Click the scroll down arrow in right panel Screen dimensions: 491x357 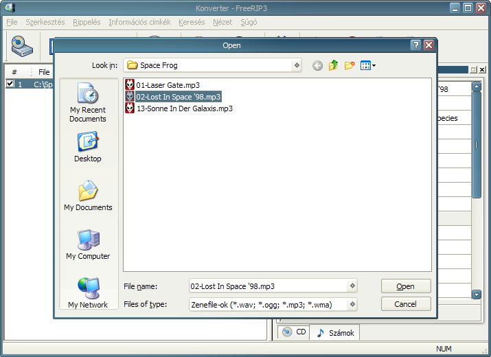coord(477,295)
